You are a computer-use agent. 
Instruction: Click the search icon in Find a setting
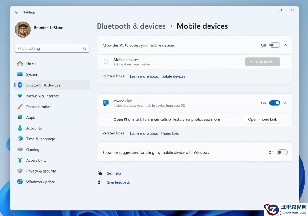(85, 48)
